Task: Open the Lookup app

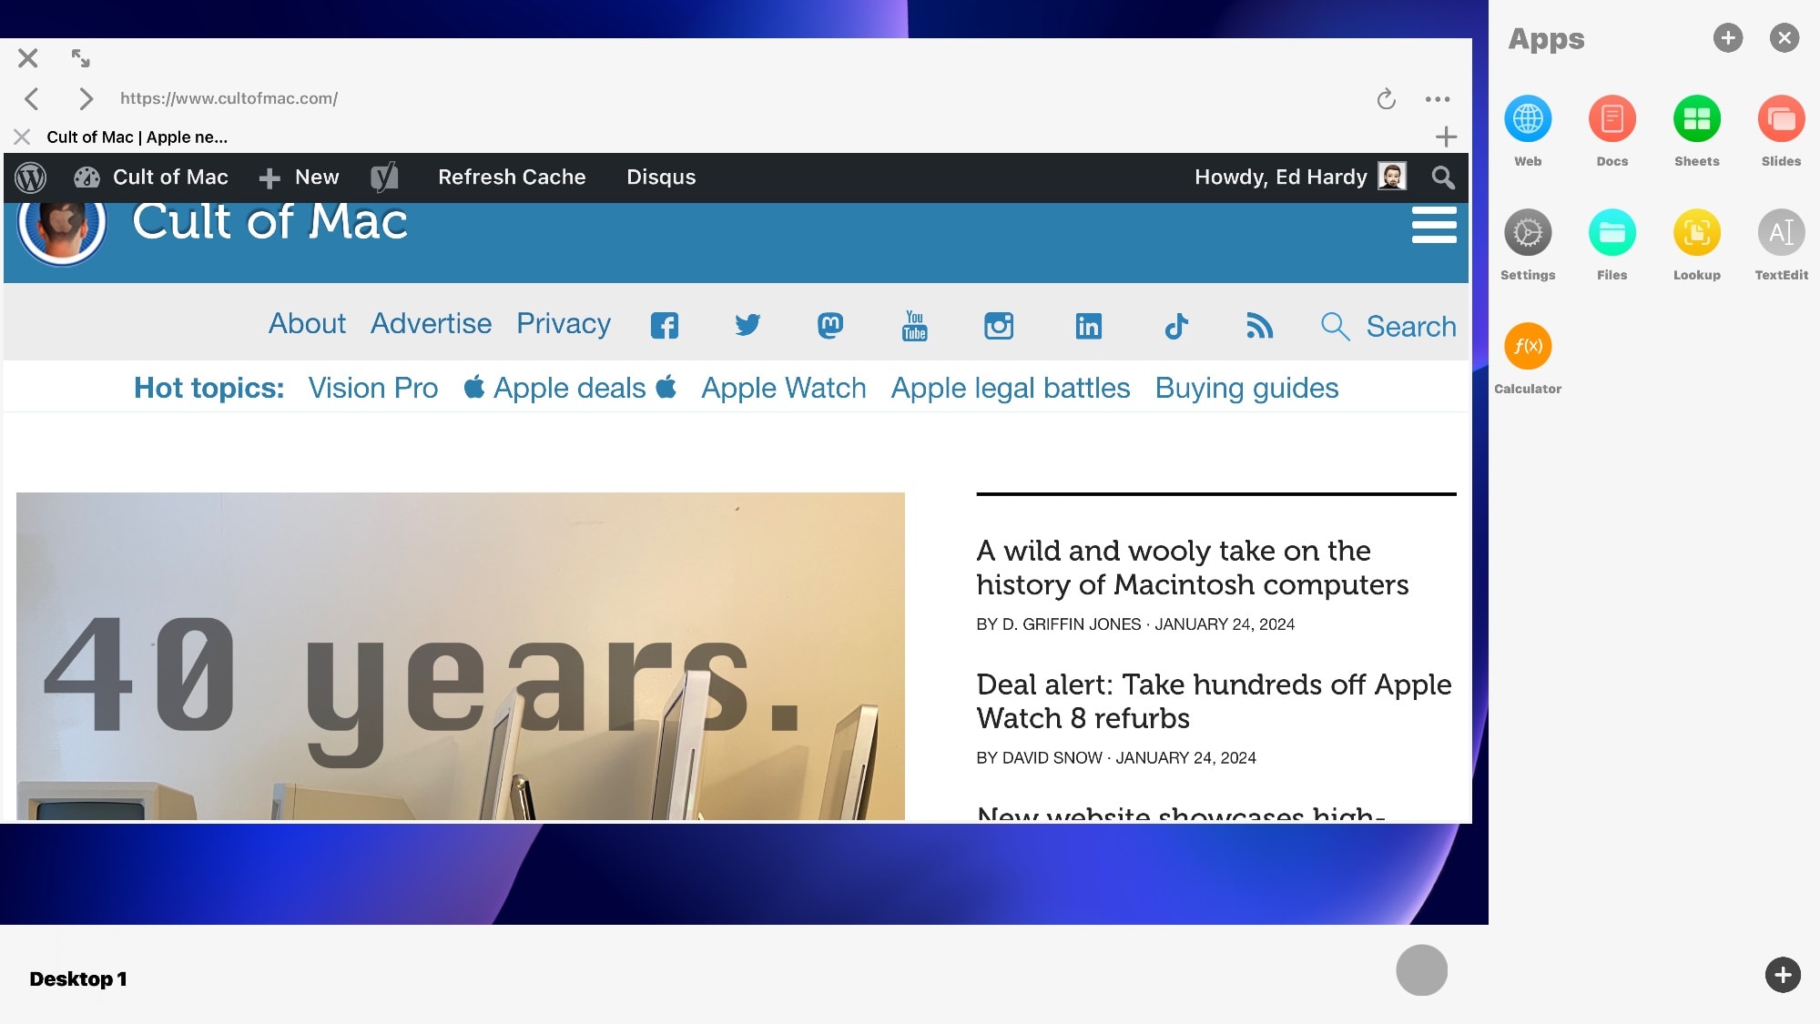Action: 1696,233
